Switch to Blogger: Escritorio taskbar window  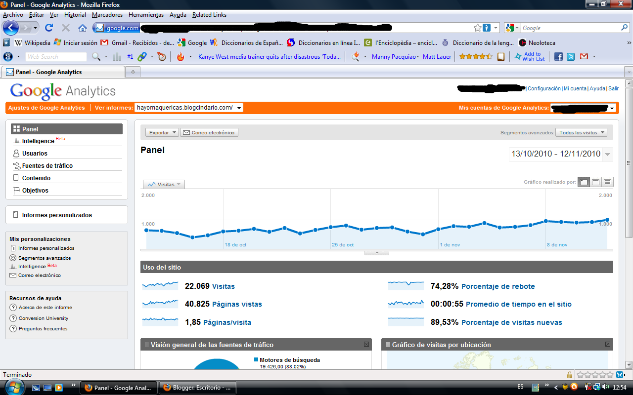(x=198, y=388)
